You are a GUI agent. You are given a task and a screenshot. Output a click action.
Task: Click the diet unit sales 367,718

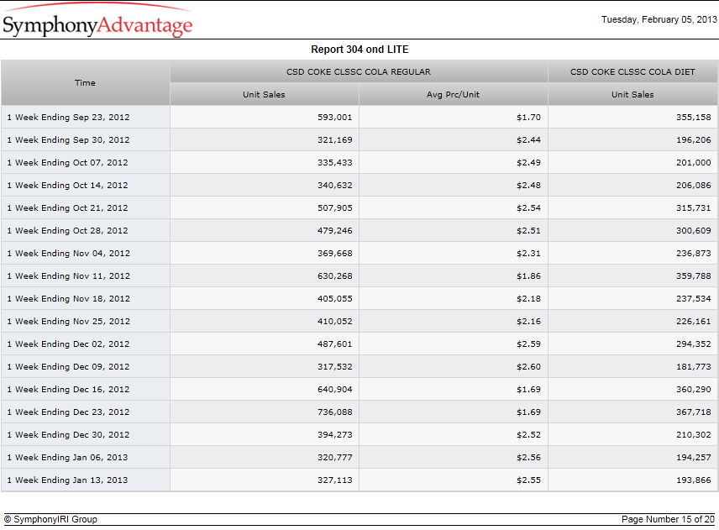(x=693, y=412)
